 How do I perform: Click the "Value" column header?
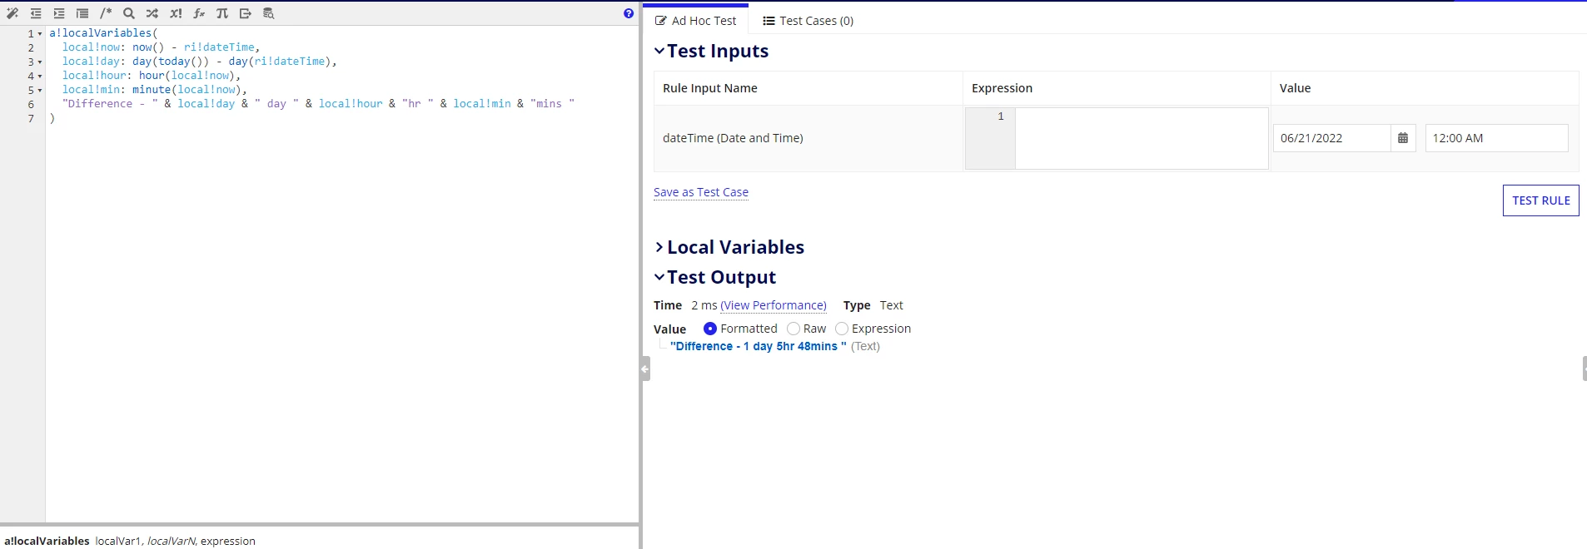coord(1295,88)
